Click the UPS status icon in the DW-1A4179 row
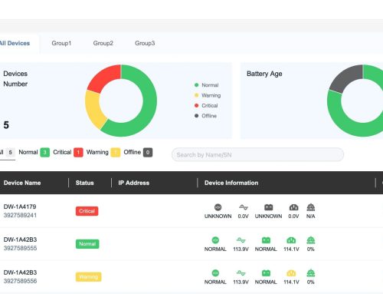383x294 pixels. [x=218, y=207]
